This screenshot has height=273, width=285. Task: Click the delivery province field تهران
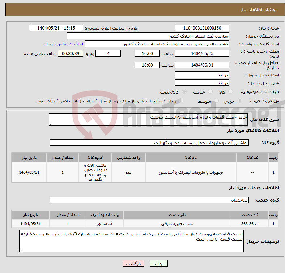(x=202, y=75)
